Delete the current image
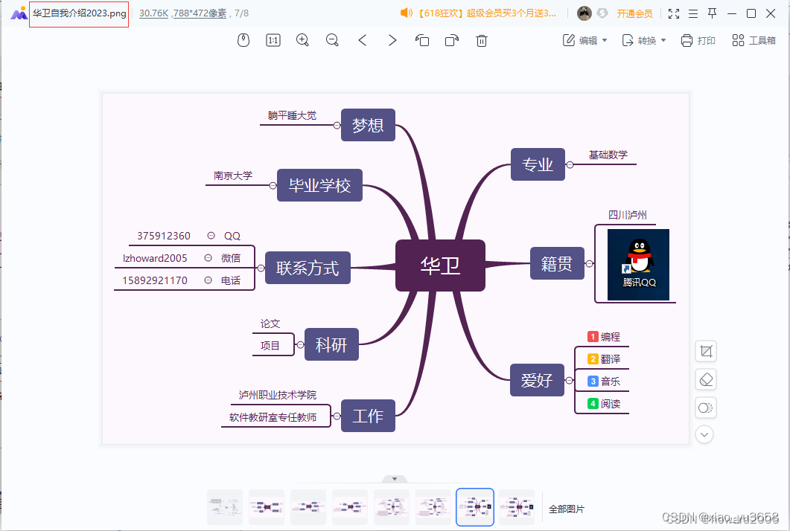The image size is (790, 531). pos(481,41)
